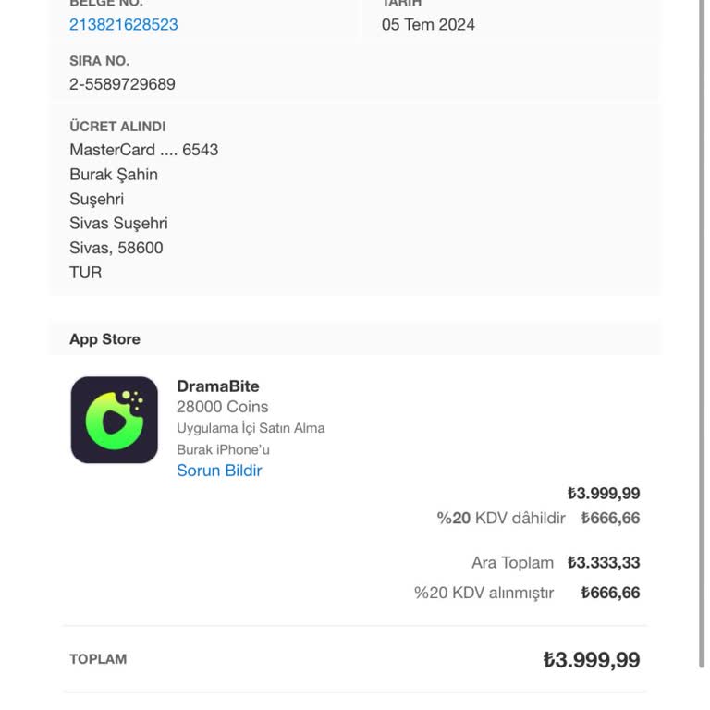Click the %20 KDV dâhildir line
The width and height of the screenshot is (710, 710).
(x=501, y=519)
